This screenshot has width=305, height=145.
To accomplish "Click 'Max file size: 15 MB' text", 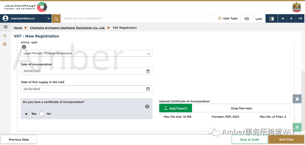I will (177, 117).
